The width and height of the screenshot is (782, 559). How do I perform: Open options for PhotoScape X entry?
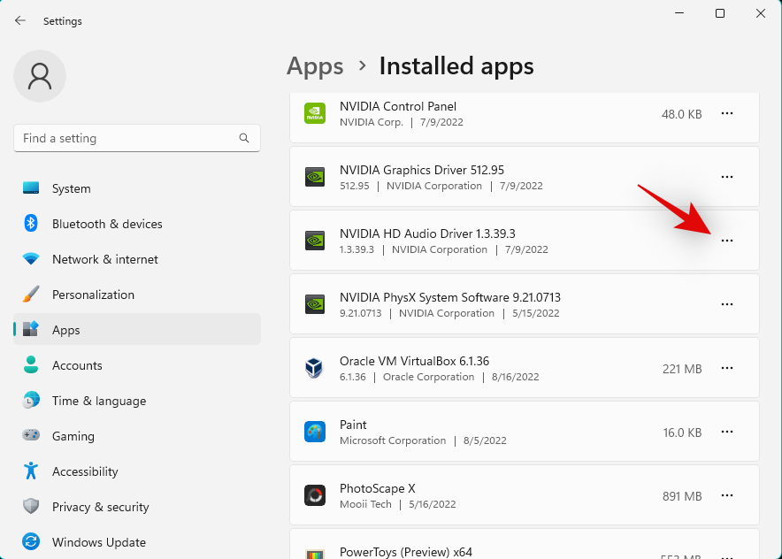[727, 495]
